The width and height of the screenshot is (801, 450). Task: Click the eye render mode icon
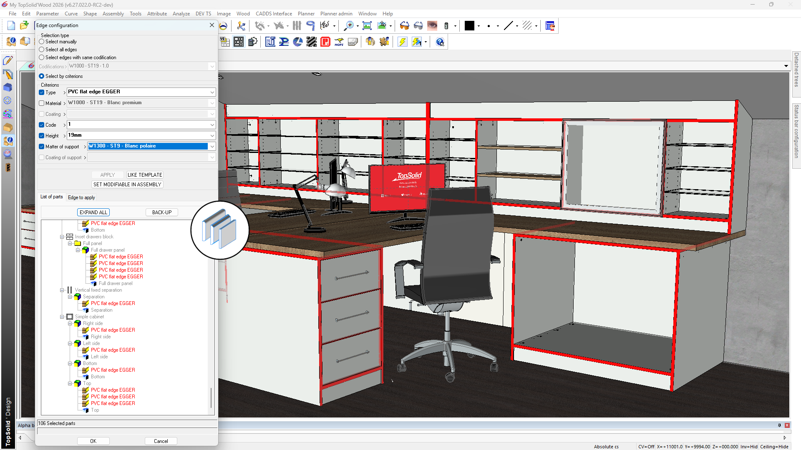tap(432, 26)
